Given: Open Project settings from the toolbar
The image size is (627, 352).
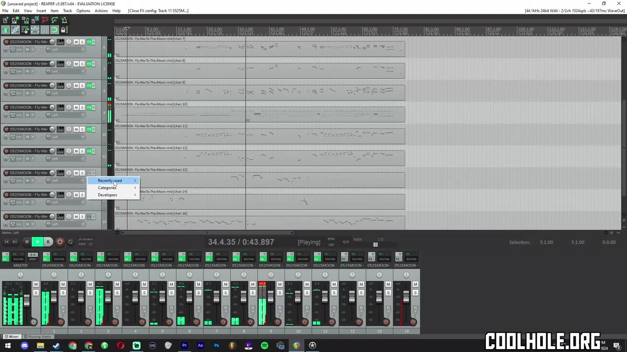Looking at the screenshot, I should click(x=35, y=20).
